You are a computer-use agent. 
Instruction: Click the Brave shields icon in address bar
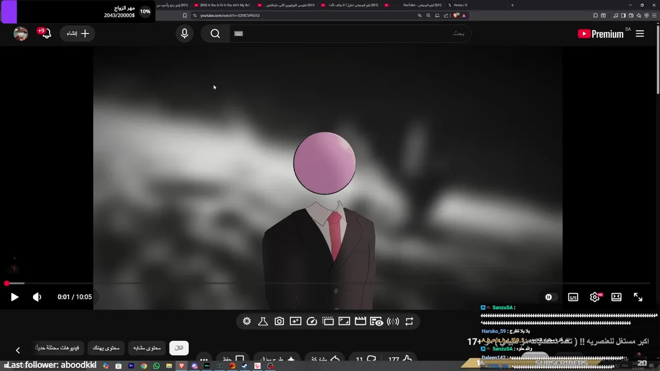[x=455, y=15]
